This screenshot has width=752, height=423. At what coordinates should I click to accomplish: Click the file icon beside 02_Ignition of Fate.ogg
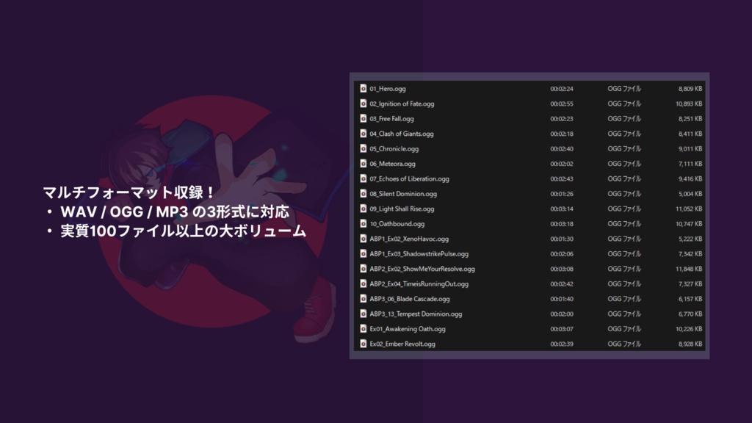coord(363,104)
